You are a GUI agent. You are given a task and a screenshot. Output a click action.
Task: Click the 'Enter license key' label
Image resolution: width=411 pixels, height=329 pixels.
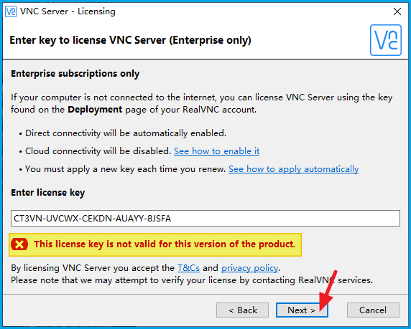(x=47, y=193)
